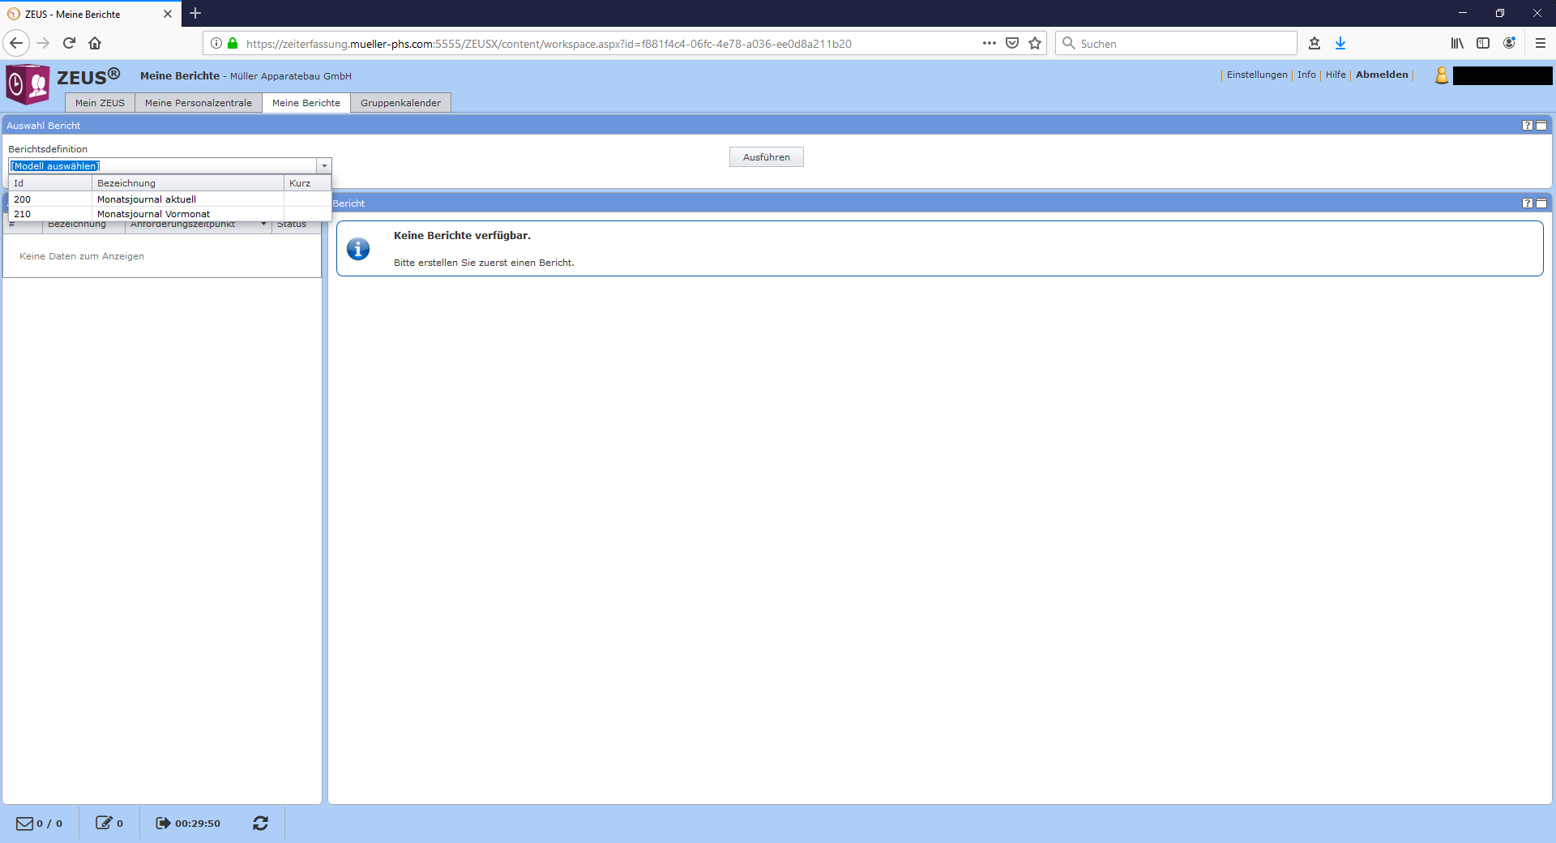Click the ZEUS logo

click(28, 84)
